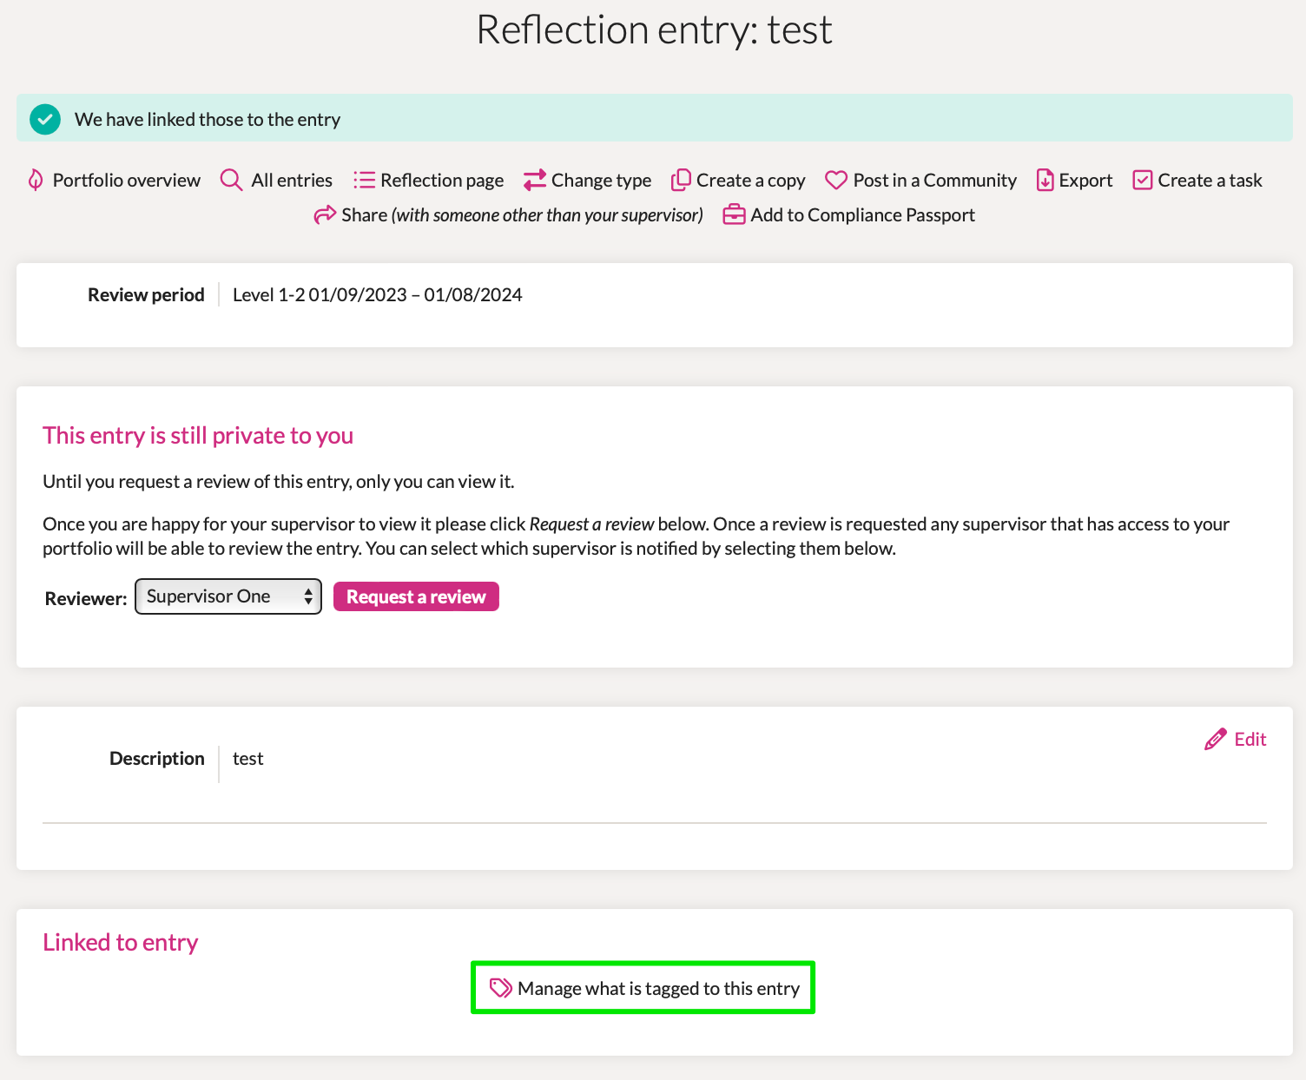Open Portfolio overview link

pyautogui.click(x=126, y=180)
